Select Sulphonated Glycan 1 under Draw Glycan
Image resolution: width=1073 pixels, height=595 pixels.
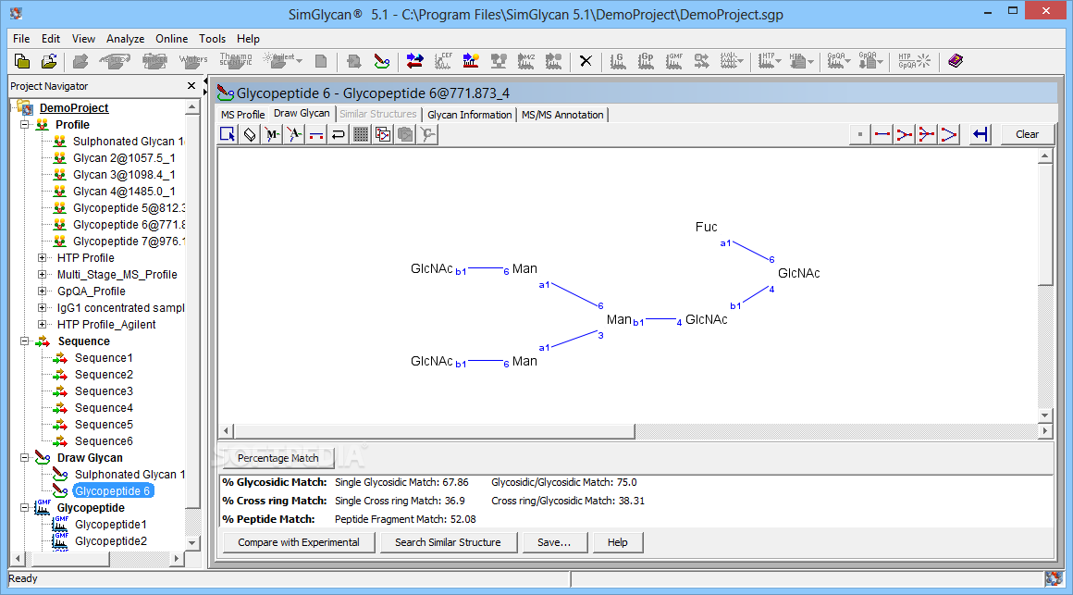(130, 475)
